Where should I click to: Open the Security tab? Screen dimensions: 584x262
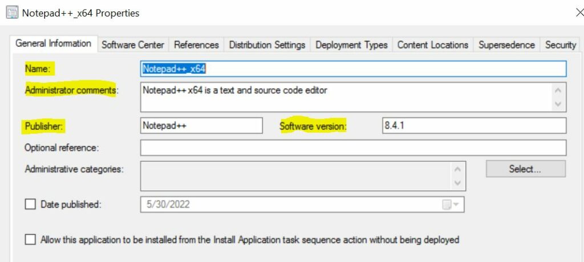[560, 45]
